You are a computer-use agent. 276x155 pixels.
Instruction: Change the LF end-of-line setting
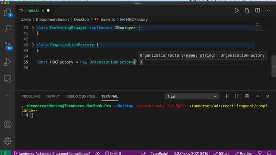click(144, 153)
